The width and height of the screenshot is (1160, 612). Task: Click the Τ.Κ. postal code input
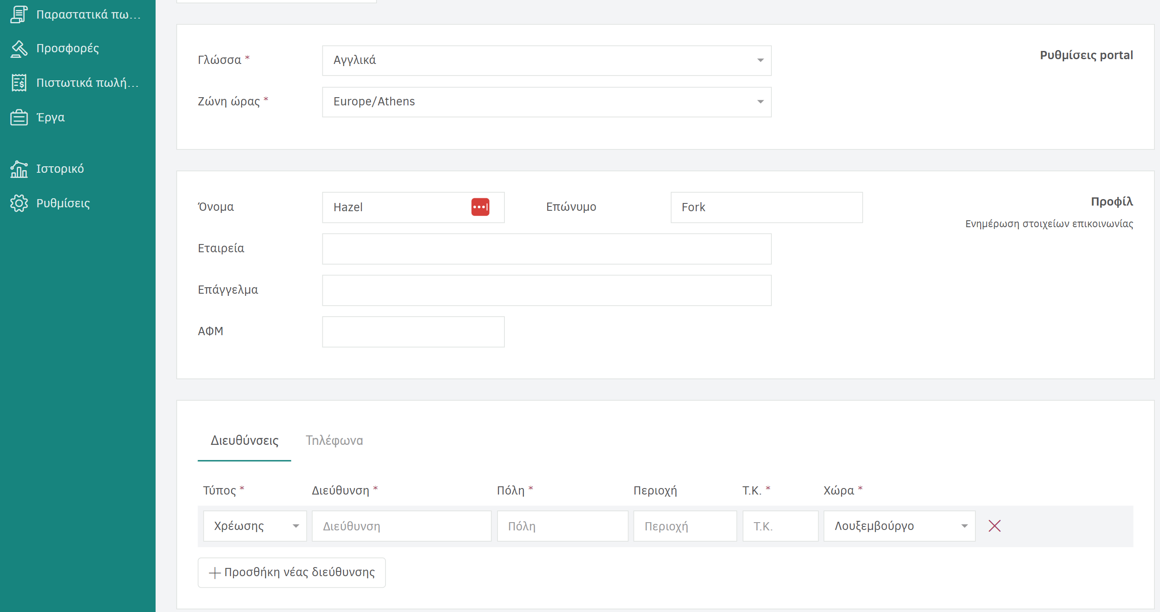pos(781,526)
